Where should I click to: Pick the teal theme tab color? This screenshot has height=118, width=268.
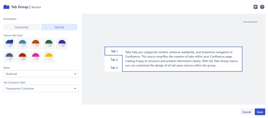click(23, 43)
